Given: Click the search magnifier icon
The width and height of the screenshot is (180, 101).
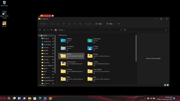Looking at the screenshot, I should [166, 30].
